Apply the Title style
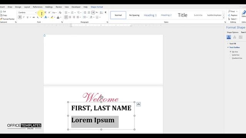Screen dimensions: 246x138 [183, 15]
